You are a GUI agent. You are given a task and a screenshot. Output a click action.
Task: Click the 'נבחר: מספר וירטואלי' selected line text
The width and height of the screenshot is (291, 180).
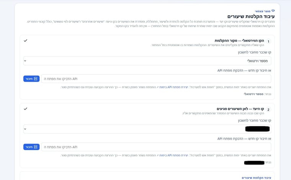click(x=257, y=94)
